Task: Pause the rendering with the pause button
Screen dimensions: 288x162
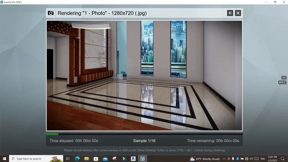Action: (x=230, y=13)
